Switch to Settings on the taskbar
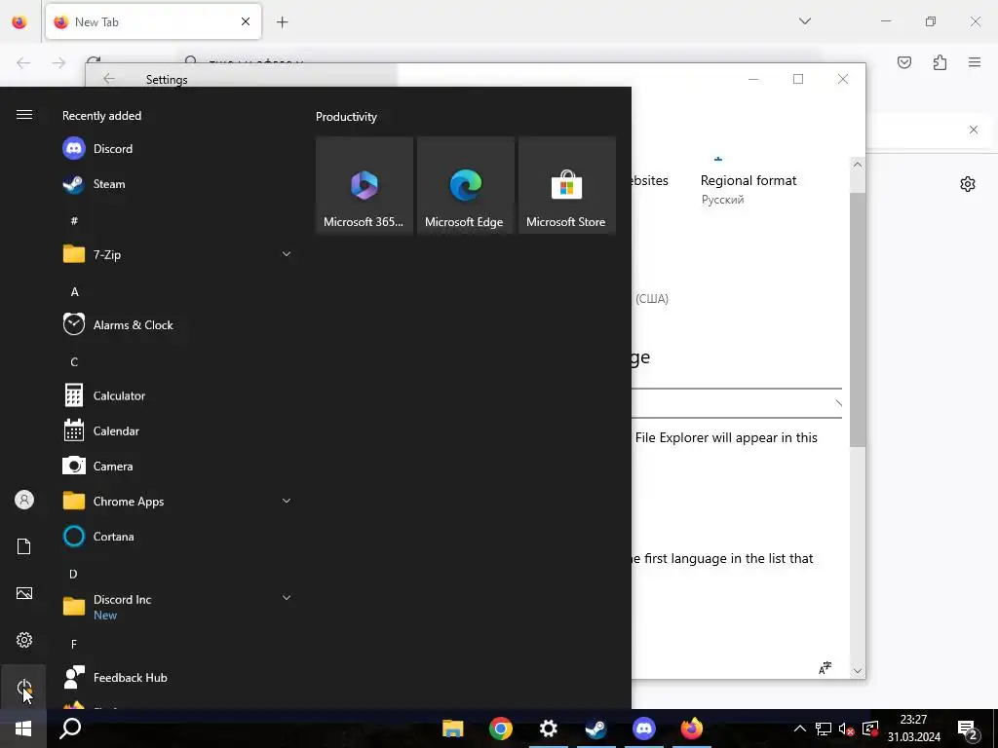The image size is (998, 748). click(549, 729)
